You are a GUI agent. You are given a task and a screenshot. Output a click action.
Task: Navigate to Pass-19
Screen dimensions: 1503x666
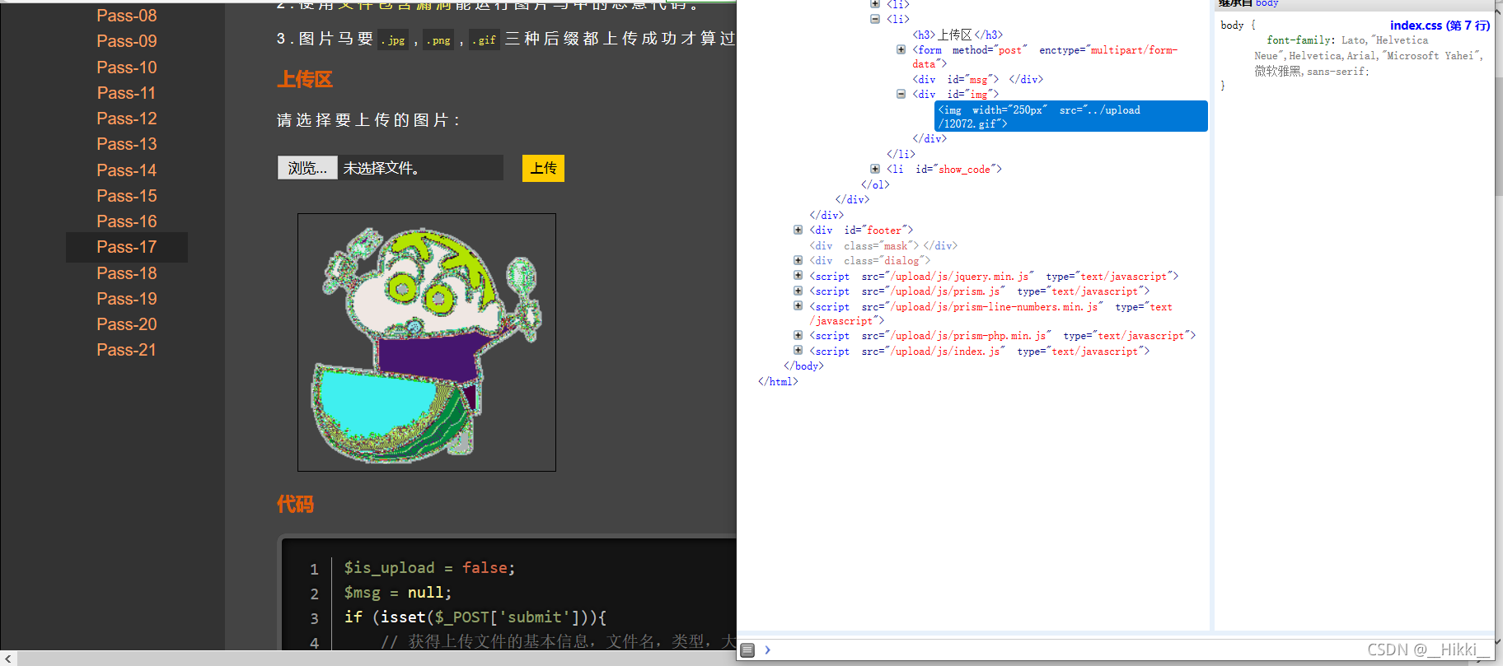(126, 299)
